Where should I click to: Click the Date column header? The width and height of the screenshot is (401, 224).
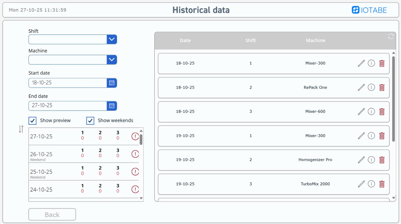click(x=185, y=40)
